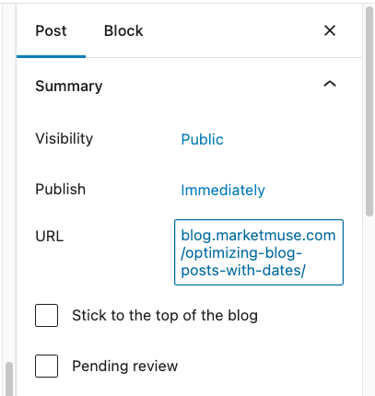The height and width of the screenshot is (396, 375).
Task: Click the 'Pending review' label text
Action: (125, 367)
